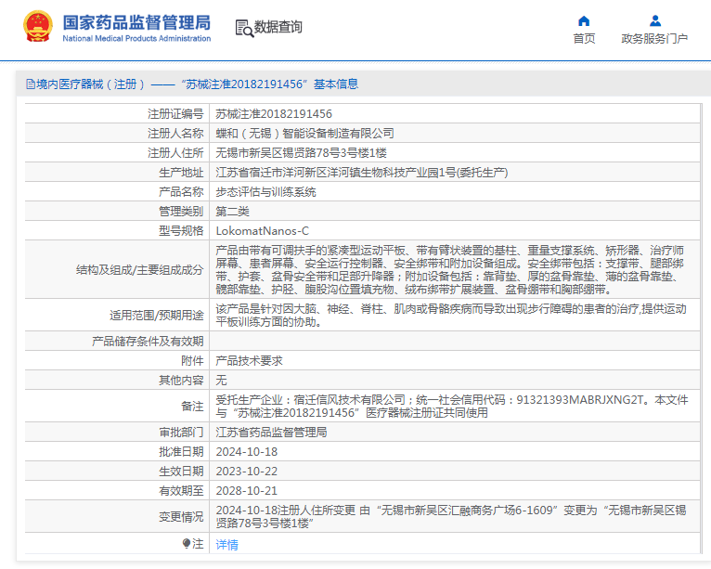Screen dimensions: 711x569
Task: Click the 备注 row label
Action: pyautogui.click(x=192, y=407)
